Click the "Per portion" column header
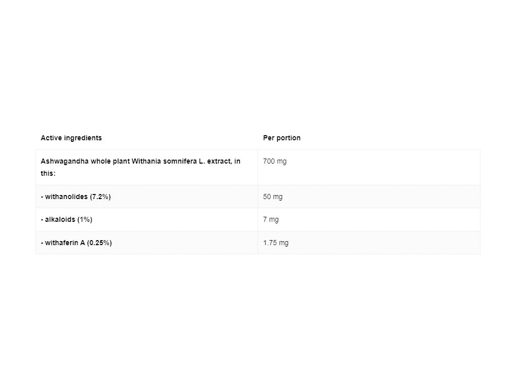 coord(282,138)
